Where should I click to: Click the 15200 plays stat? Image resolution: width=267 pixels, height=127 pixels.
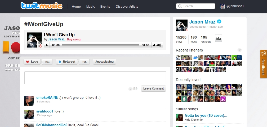coord(181,39)
